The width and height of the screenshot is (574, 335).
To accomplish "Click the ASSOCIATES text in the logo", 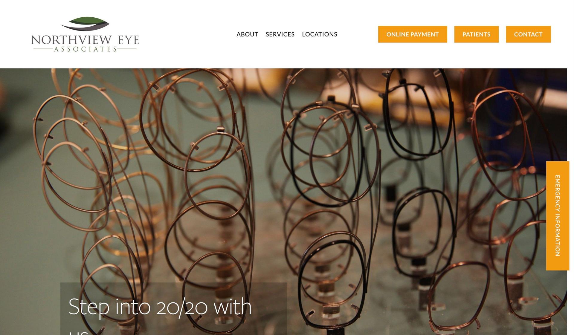I will (85, 49).
